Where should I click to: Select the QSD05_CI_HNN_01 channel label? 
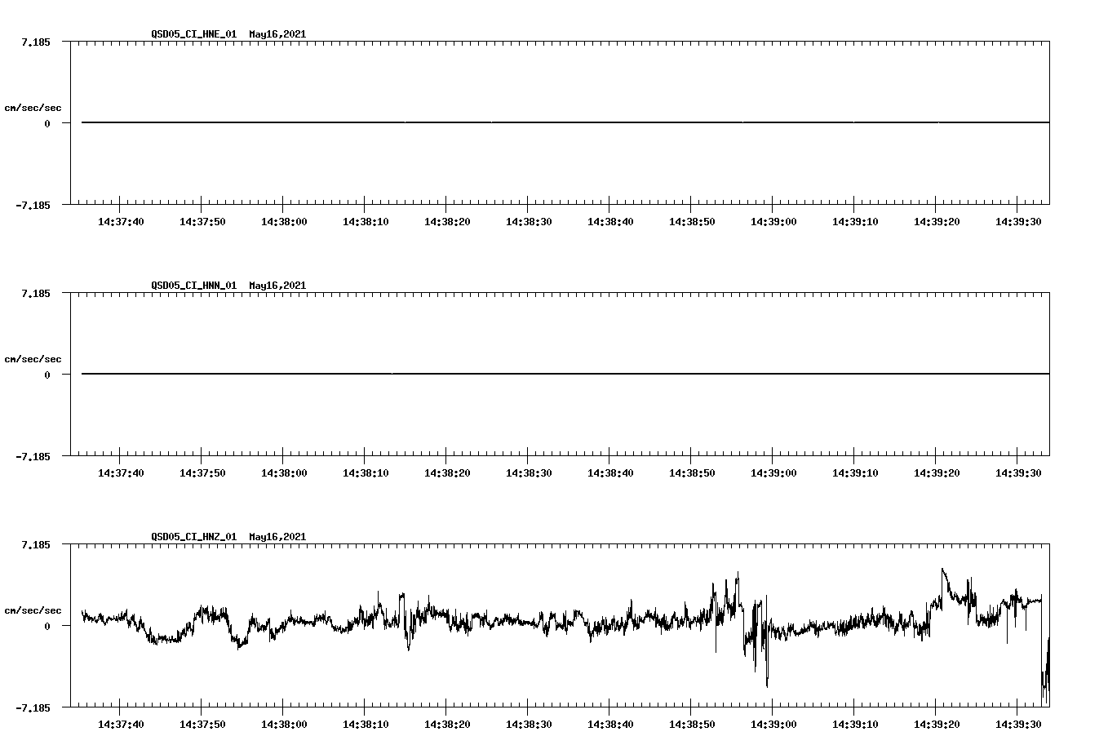click(x=193, y=286)
